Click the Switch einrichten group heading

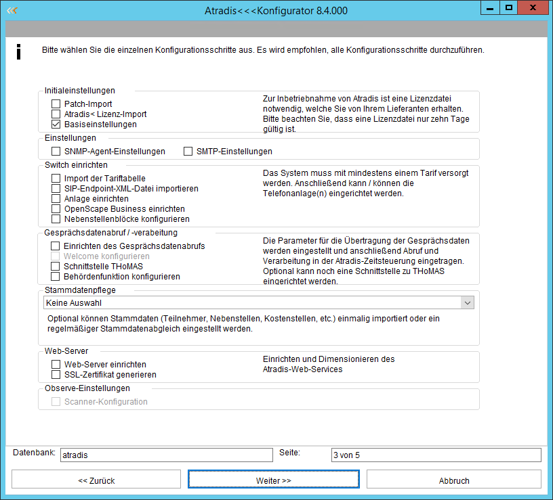click(76, 165)
